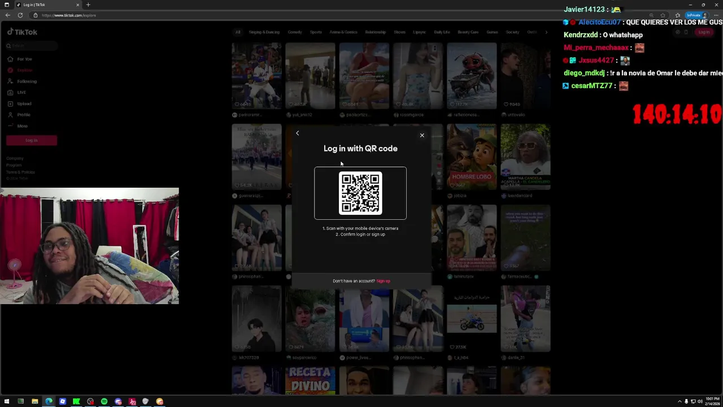Open Explore in TikTok sidebar
Viewport: 723px width, 407px height.
click(x=20, y=70)
